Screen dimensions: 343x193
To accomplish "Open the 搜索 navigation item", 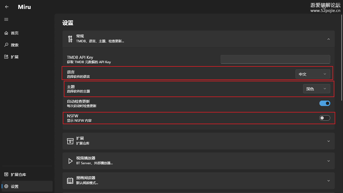I will tap(27, 45).
